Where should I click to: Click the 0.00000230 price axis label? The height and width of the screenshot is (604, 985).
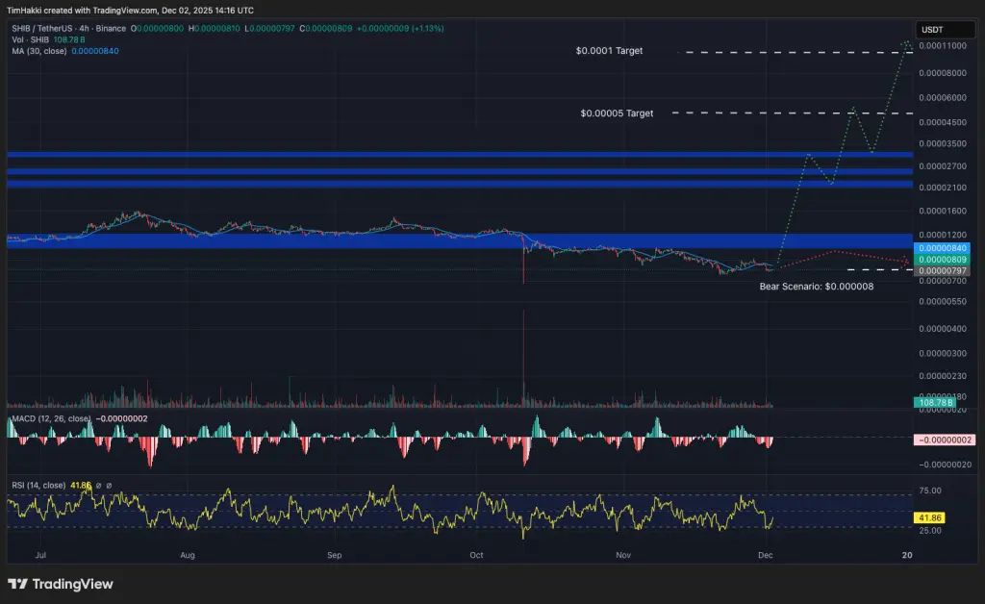pos(943,376)
